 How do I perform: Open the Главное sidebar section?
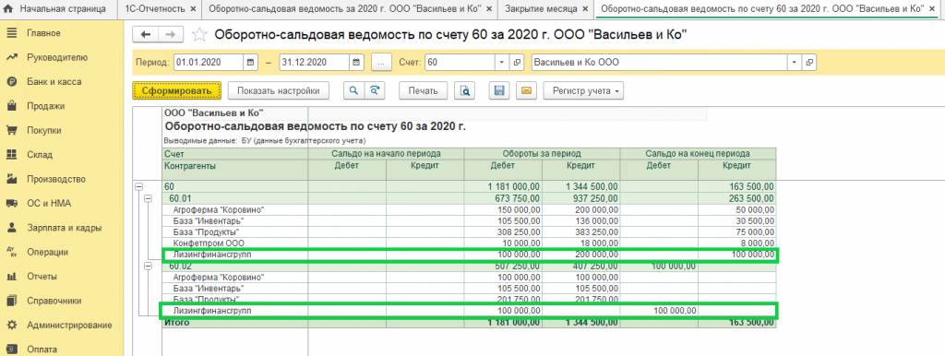click(43, 33)
